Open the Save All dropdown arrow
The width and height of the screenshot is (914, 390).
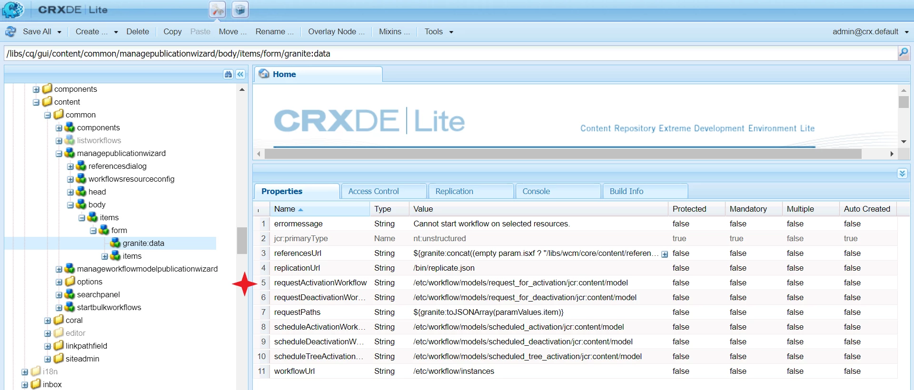click(60, 32)
